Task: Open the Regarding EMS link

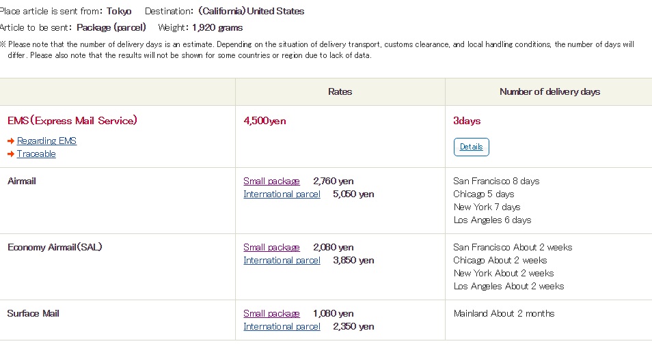Action: (46, 141)
